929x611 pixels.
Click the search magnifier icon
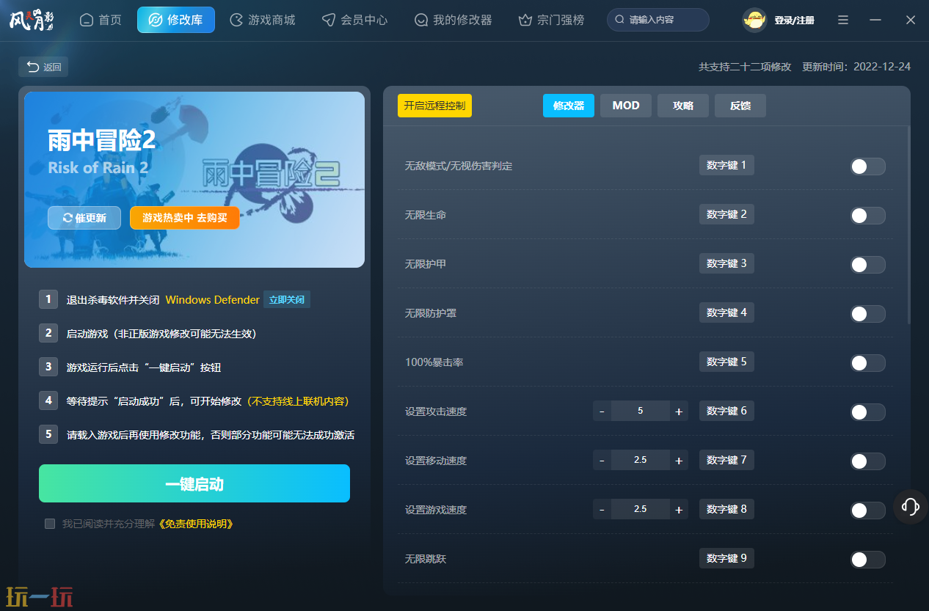tap(620, 20)
